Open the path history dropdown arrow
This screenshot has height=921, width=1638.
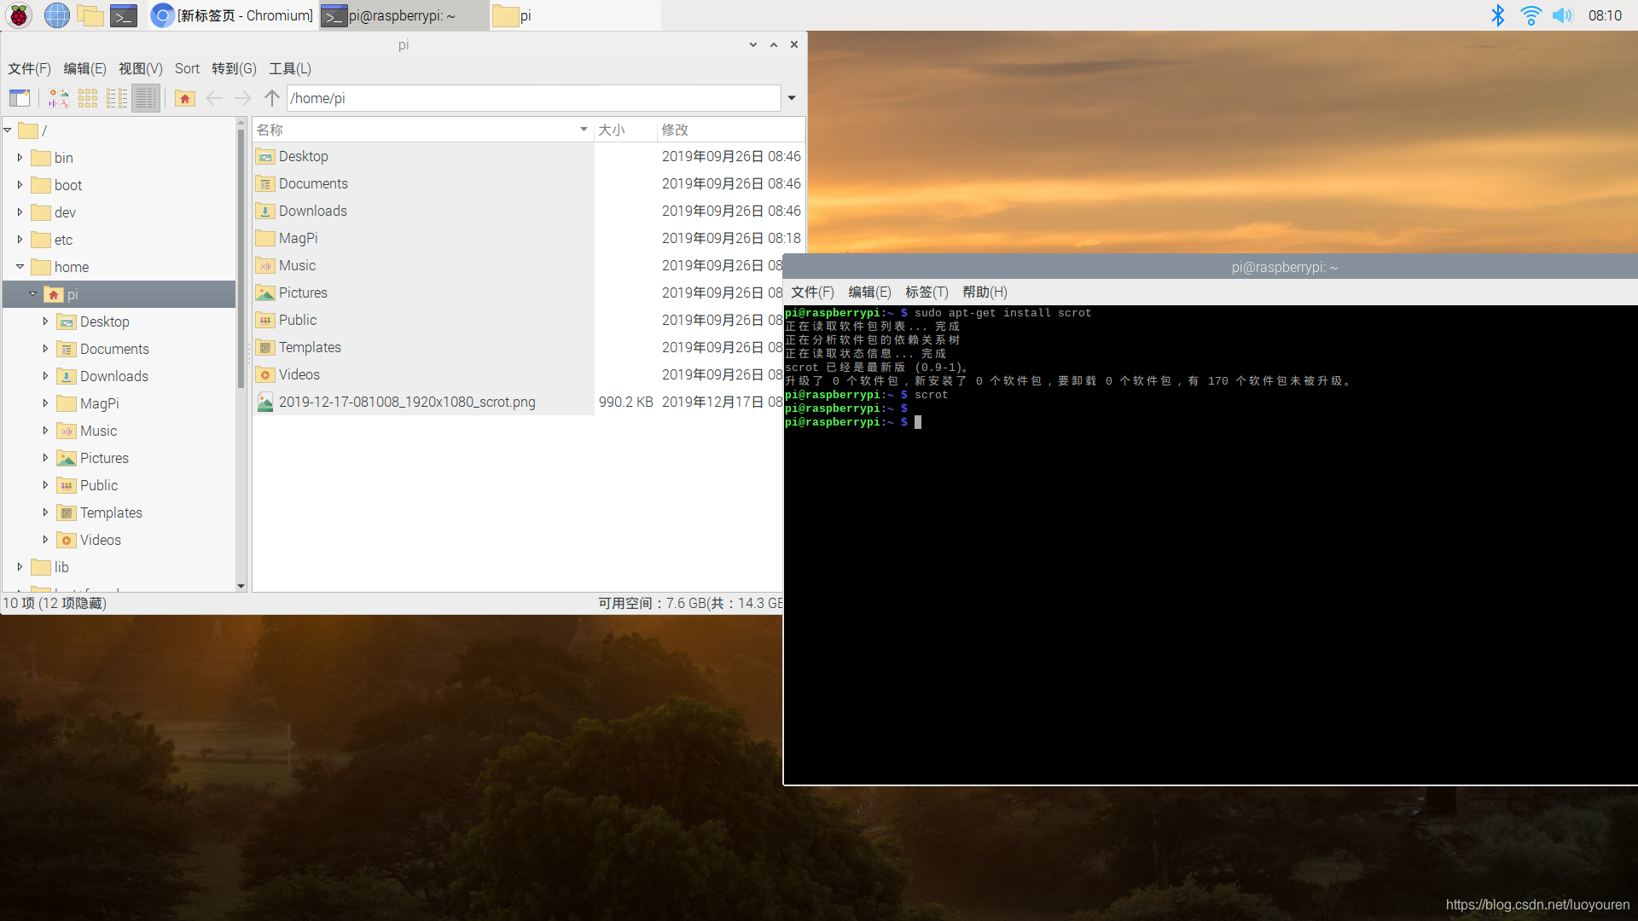[792, 98]
